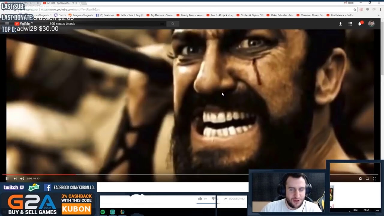Open Spotify from the taskbar
This screenshot has height=216, width=384.
pyautogui.click(x=103, y=212)
